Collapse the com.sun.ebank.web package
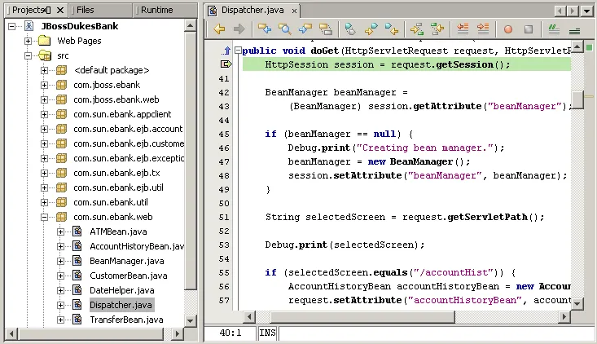 tap(44, 217)
